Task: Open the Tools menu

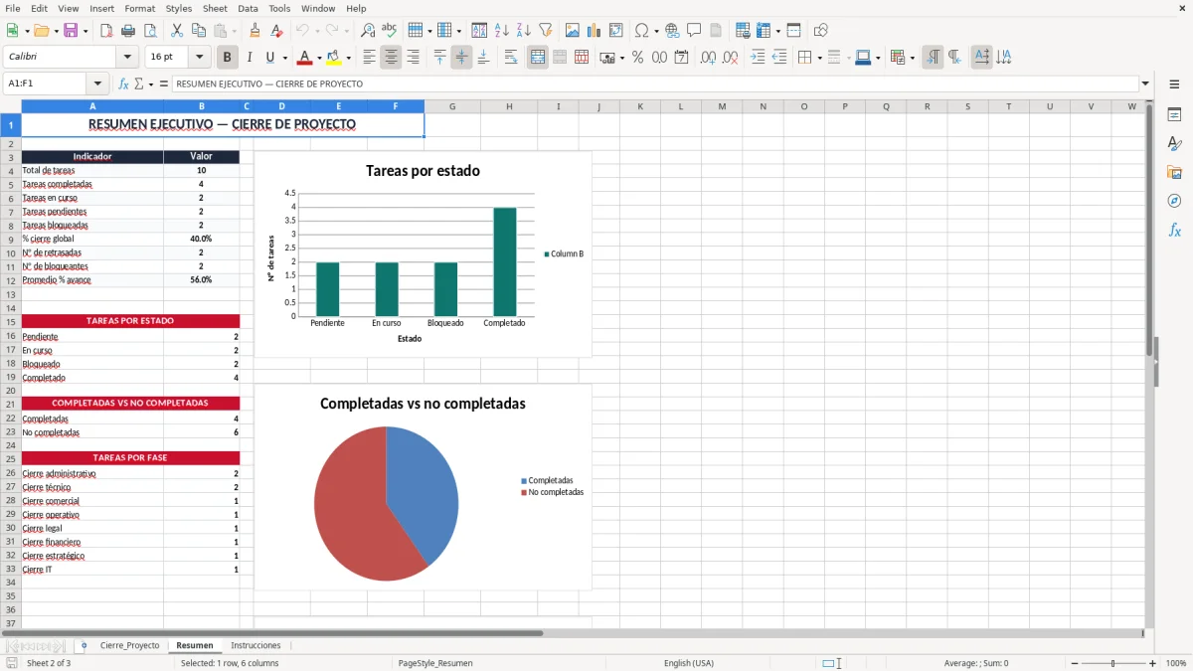Action: pyautogui.click(x=279, y=8)
